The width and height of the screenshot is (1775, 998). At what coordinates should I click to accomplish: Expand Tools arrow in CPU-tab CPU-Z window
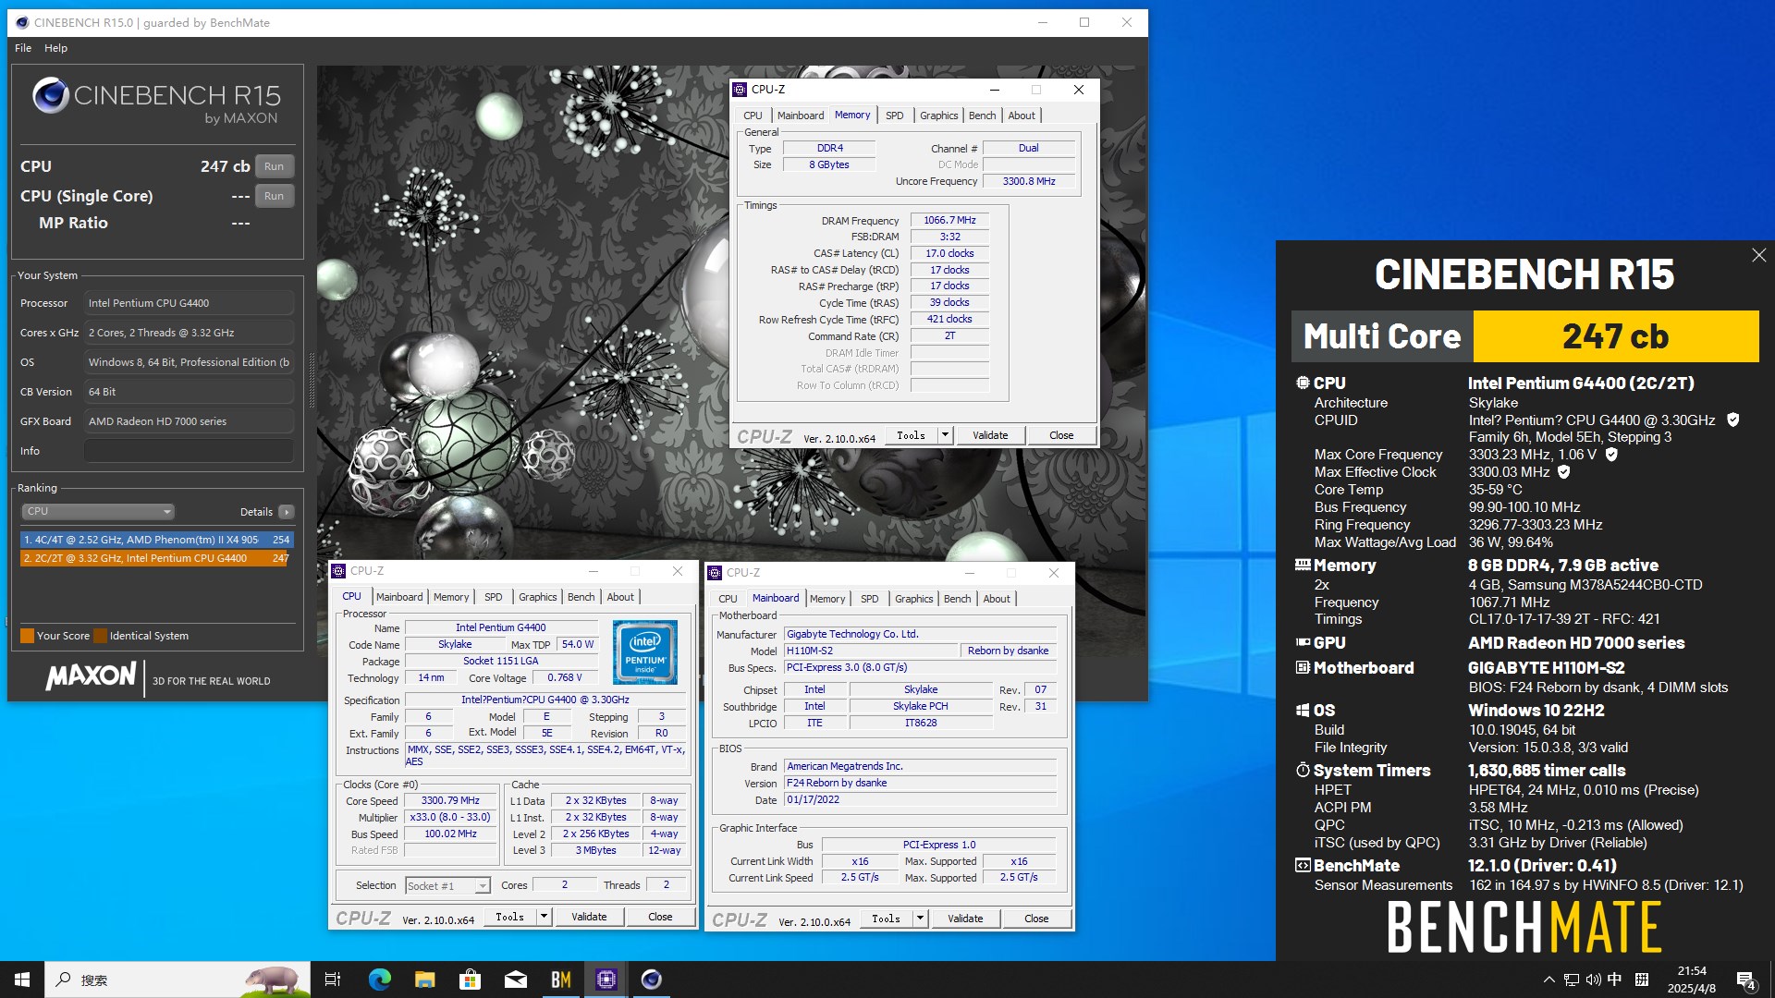pos(544,917)
